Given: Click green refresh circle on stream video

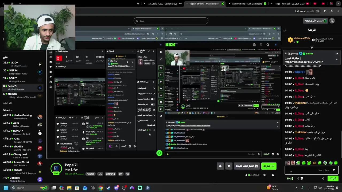Looking at the screenshot, I should pyautogui.click(x=159, y=153).
